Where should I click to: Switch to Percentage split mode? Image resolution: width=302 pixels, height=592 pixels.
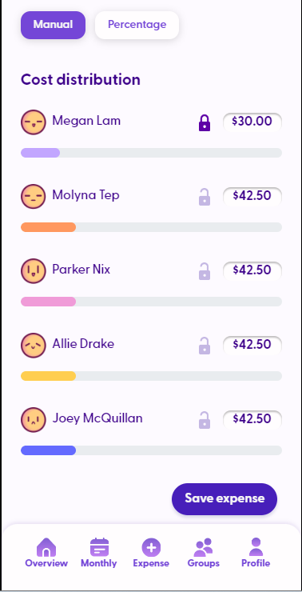(137, 25)
